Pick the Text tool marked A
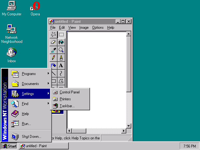Image resolution: width=200 pixels, height=150 pixels. click(x=61, y=66)
